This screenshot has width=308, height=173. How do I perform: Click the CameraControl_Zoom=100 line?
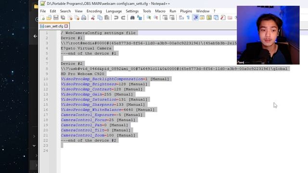coord(98,135)
